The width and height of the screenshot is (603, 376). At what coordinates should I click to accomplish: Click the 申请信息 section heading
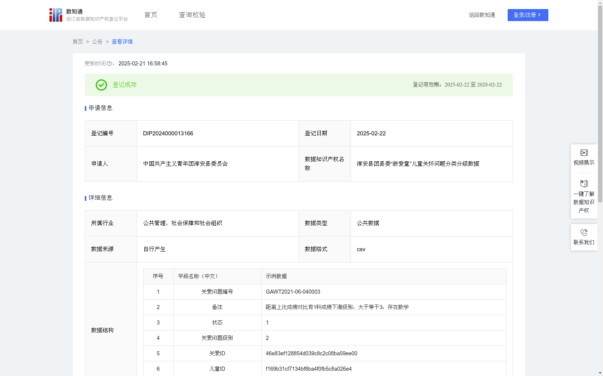[101, 108]
